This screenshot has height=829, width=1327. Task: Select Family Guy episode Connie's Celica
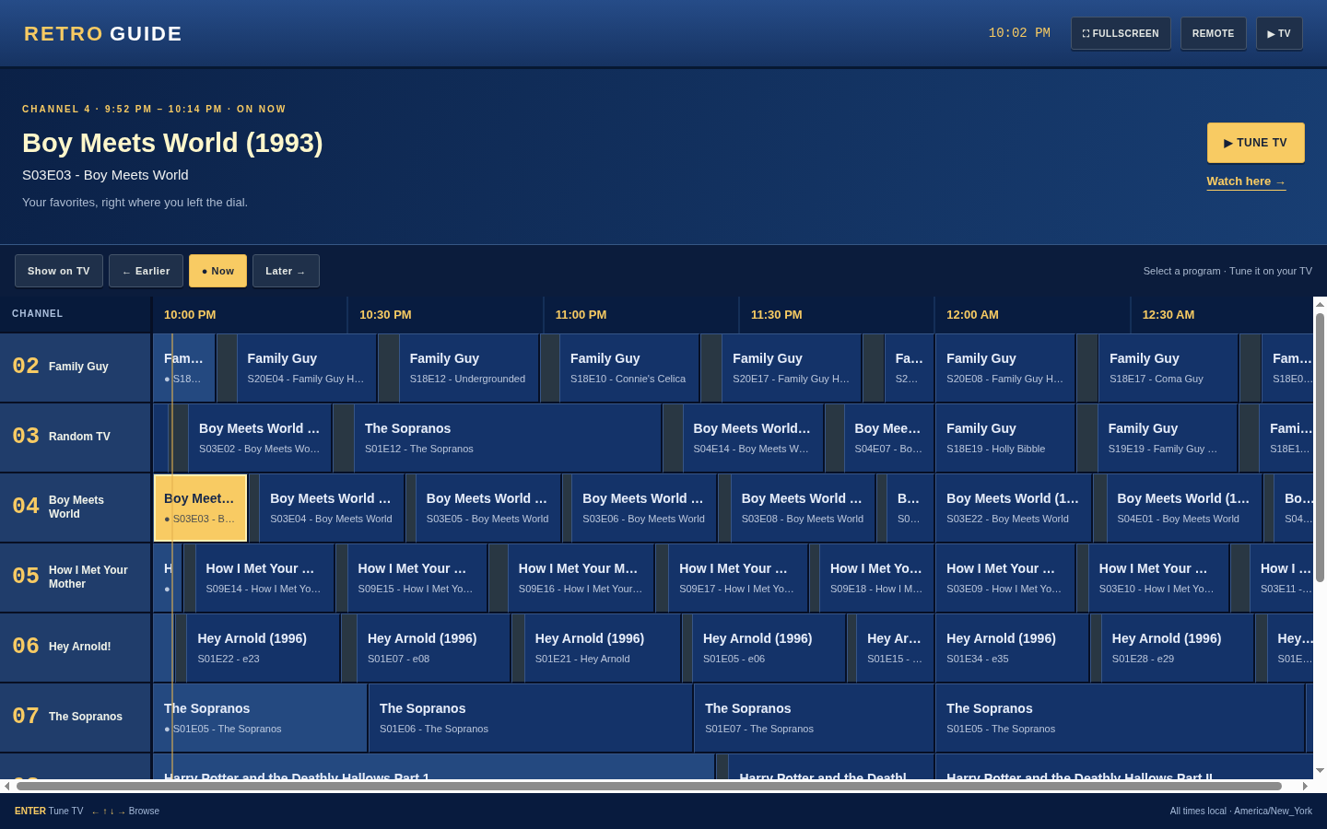click(x=629, y=368)
